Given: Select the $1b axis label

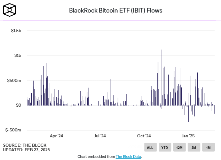Looking at the screenshot, I should pyautogui.click(x=17, y=56).
